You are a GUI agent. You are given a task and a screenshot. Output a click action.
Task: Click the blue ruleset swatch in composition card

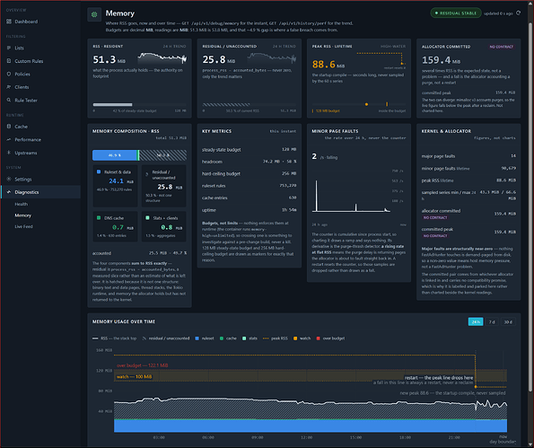pyautogui.click(x=99, y=172)
